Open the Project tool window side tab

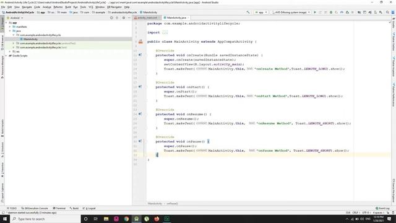click(2, 24)
